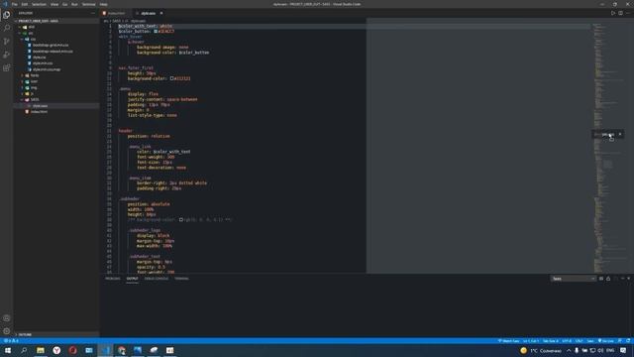This screenshot has height=357, width=634.
Task: Click the Go Live status bar button
Action: point(605,341)
